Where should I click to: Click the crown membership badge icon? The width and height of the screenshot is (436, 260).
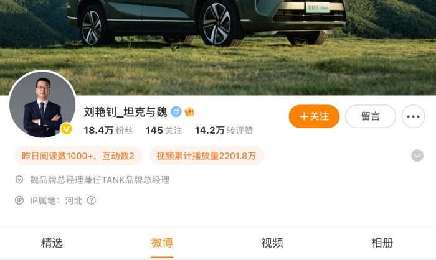189,112
